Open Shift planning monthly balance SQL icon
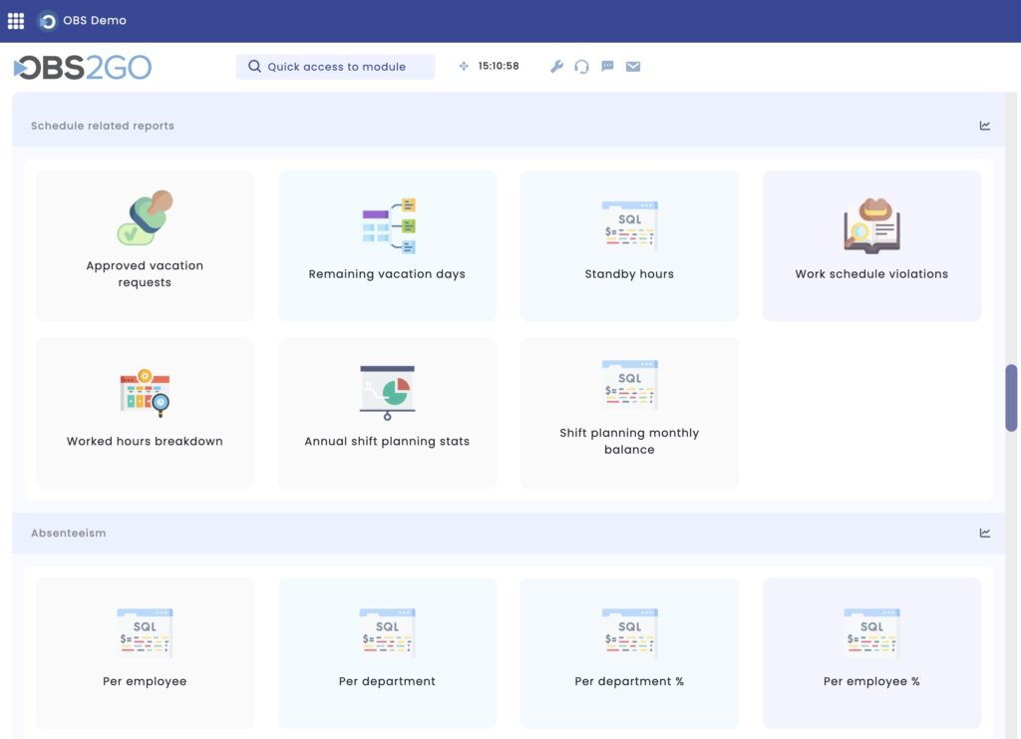 point(630,385)
